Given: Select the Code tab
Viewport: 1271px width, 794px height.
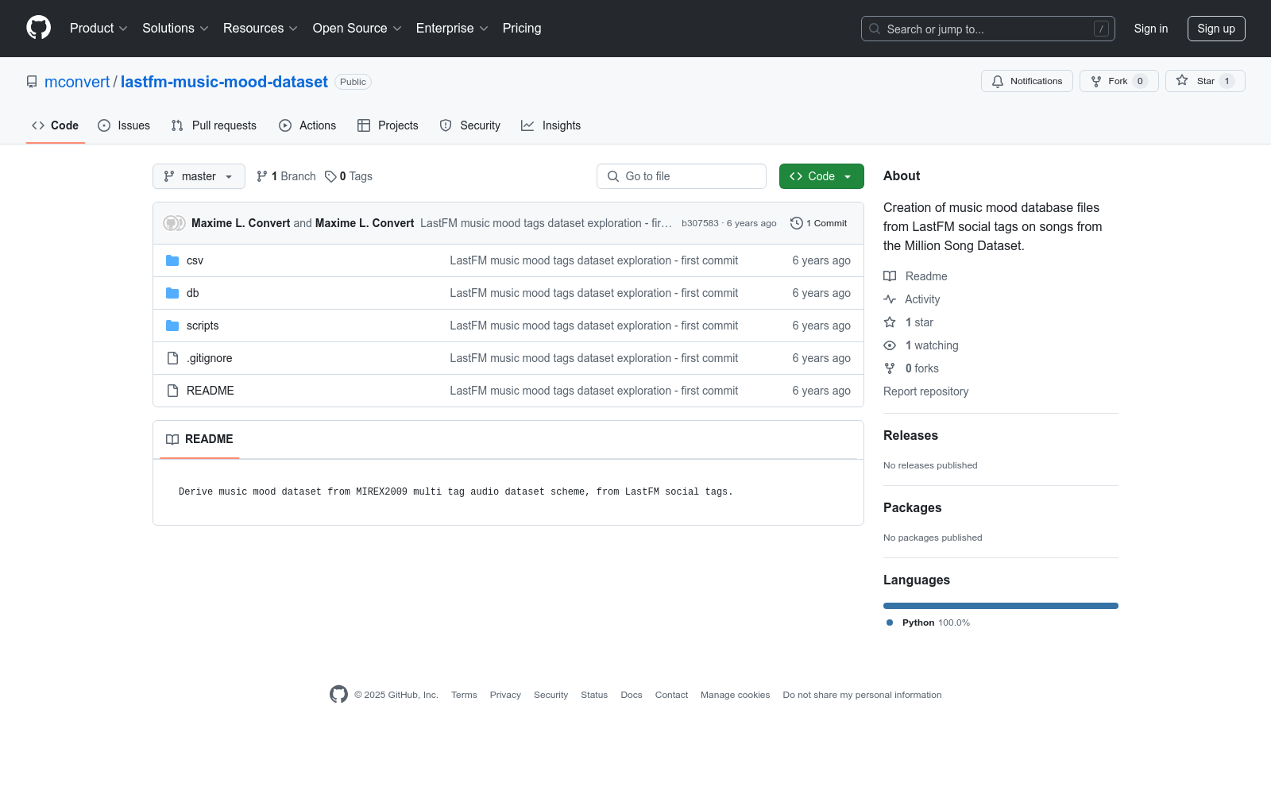Looking at the screenshot, I should (x=56, y=125).
